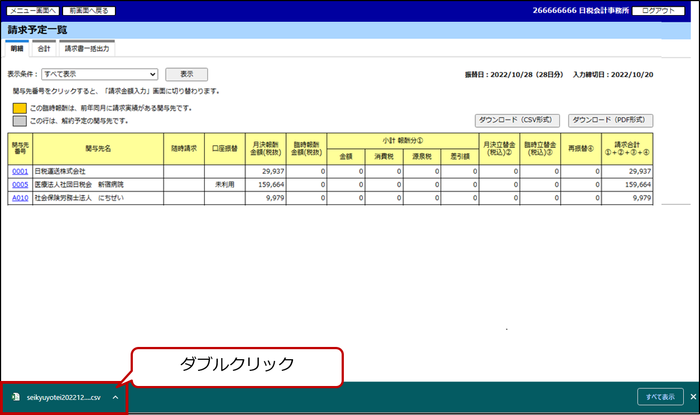This screenshot has height=415, width=700.
Task: Close the download bar
Action: (x=693, y=397)
